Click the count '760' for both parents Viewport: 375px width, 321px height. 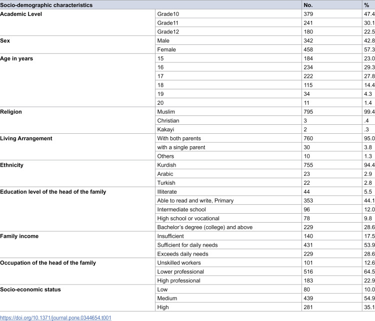[308, 138]
